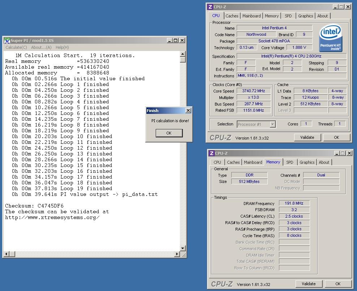357x291 pixels.
Task: Click the Core Voltage value 1.888 V
Action: click(299, 47)
